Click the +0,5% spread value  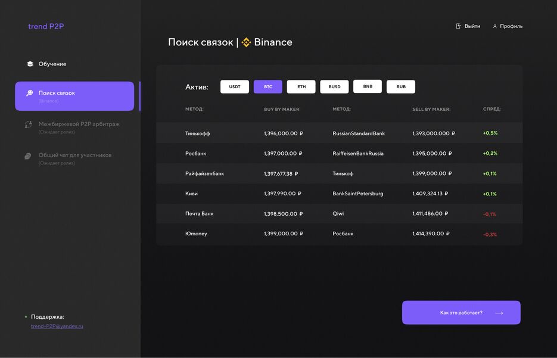coord(490,133)
